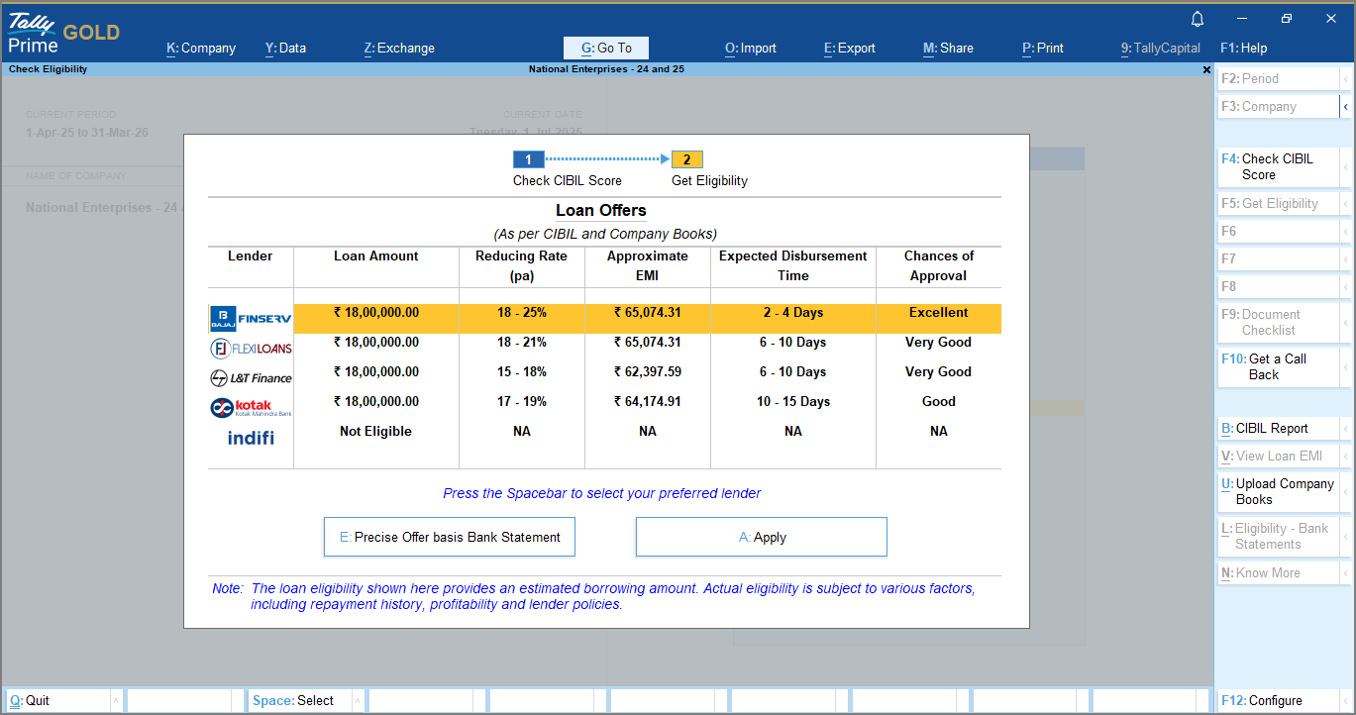Click the notification bell icon
The width and height of the screenshot is (1356, 715).
coord(1198,19)
